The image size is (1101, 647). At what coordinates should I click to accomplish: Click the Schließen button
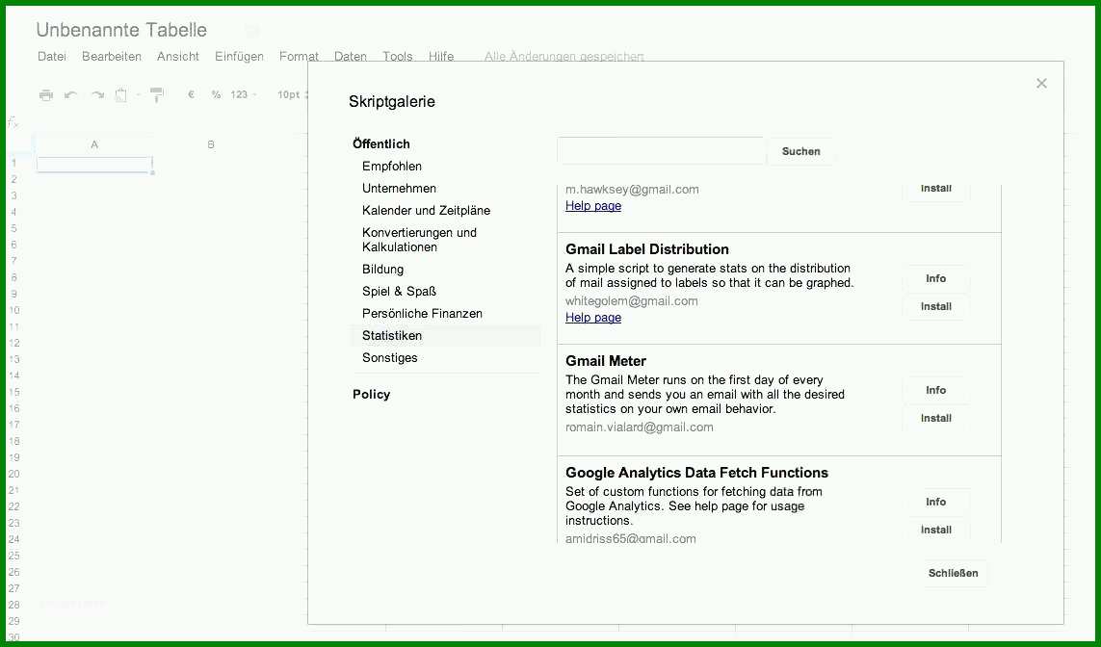pos(953,573)
